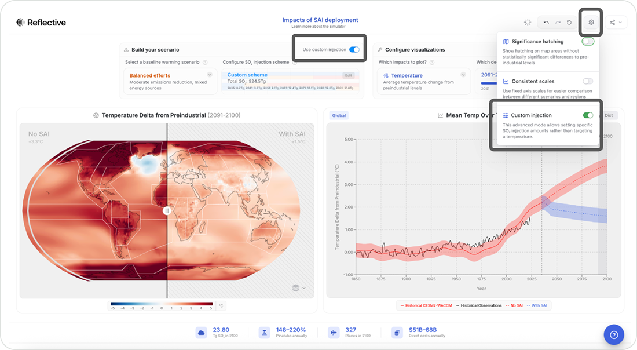Turn on the Consistent scales toggle

pos(588,82)
